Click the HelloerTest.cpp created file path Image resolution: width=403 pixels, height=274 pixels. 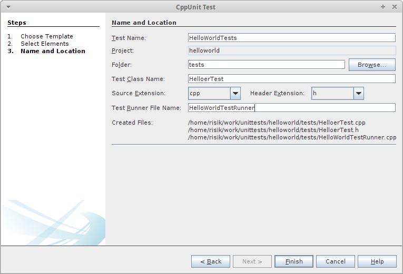277,123
